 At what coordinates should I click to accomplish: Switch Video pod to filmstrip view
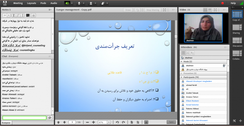[210, 10]
